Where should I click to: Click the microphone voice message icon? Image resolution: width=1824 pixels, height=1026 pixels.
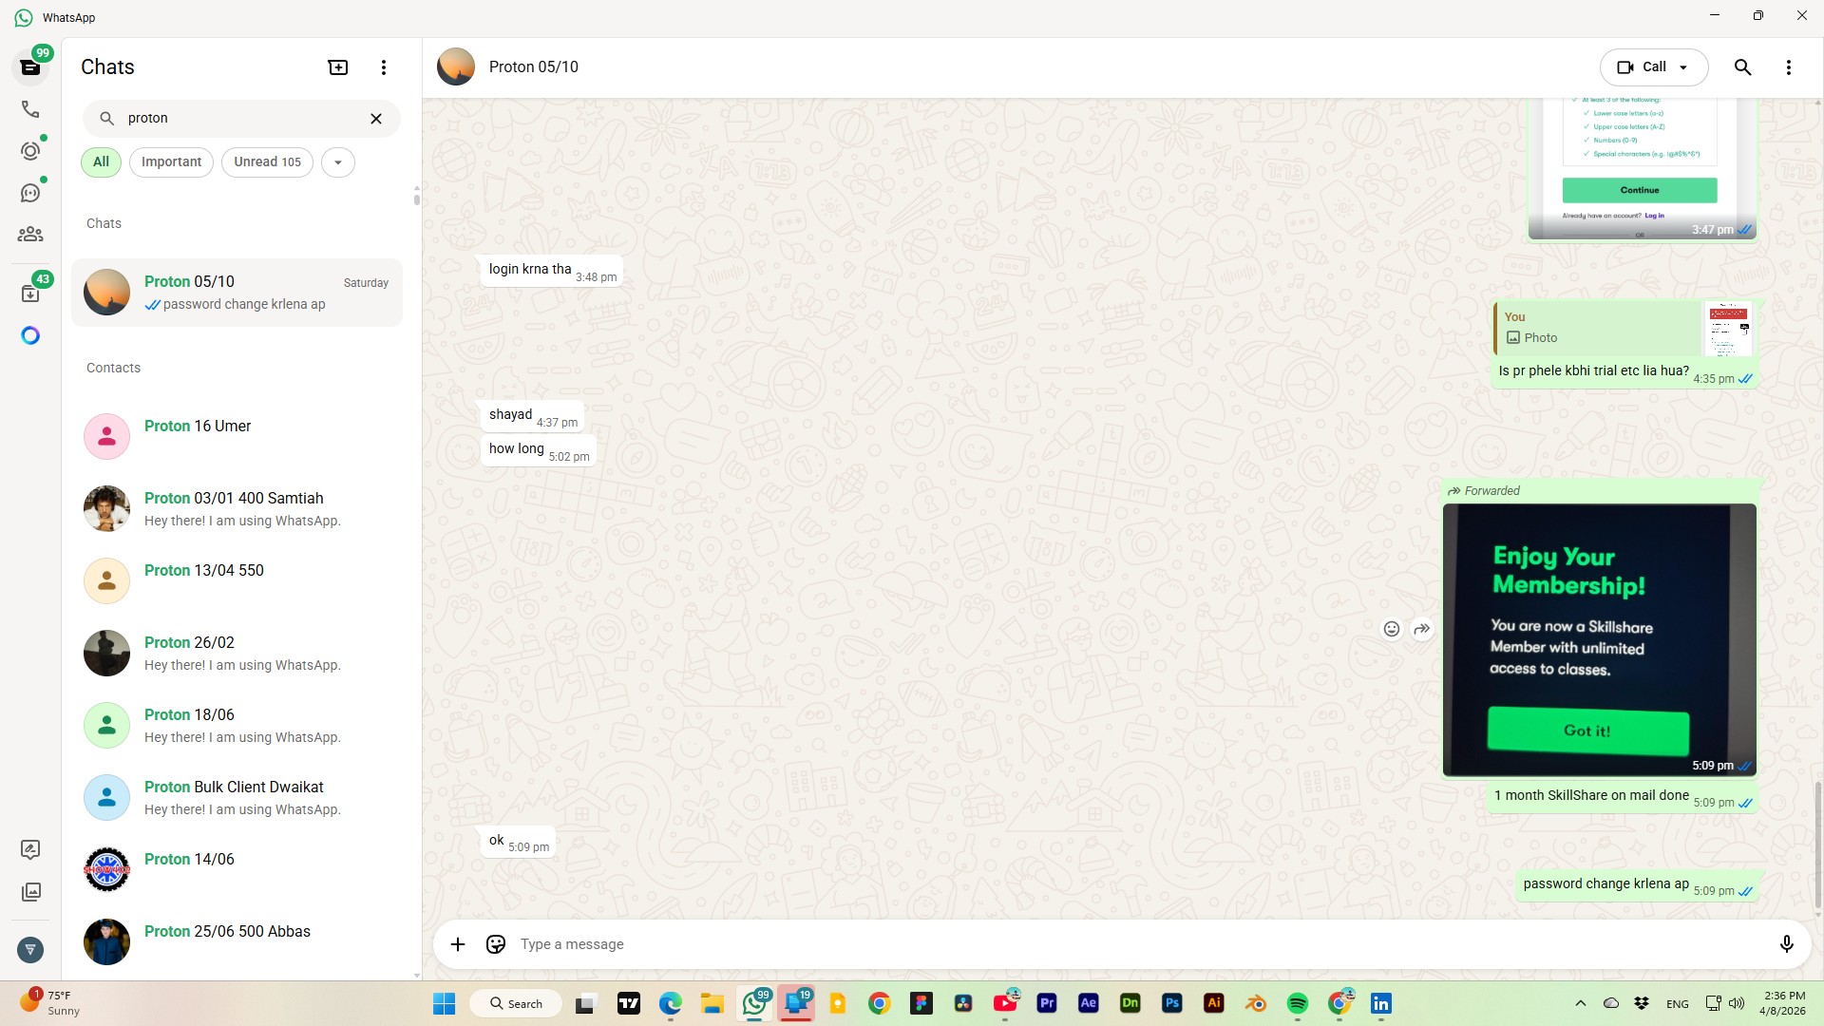click(1786, 944)
